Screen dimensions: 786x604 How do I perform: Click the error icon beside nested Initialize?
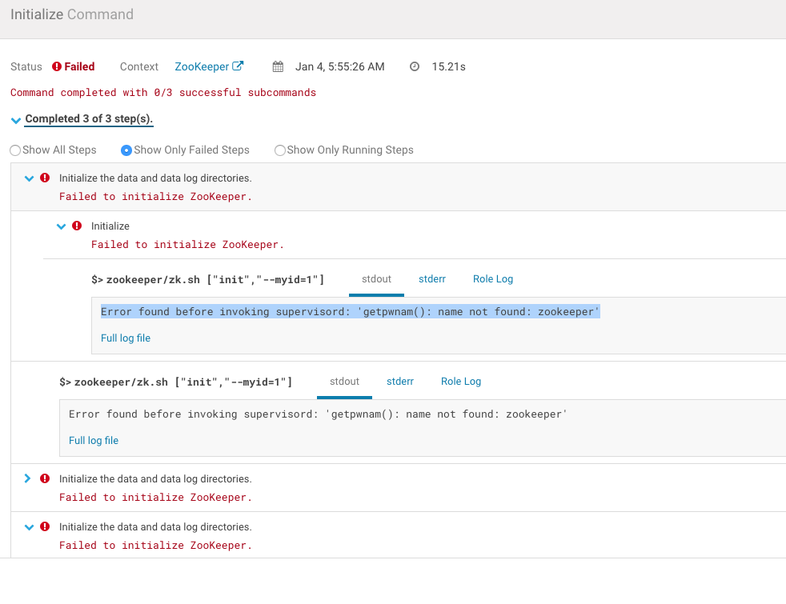(77, 226)
